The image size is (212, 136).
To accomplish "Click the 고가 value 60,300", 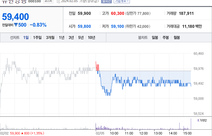I will 118,13.
